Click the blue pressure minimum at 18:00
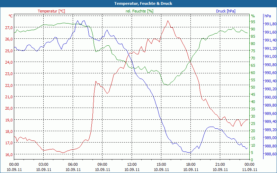The width and height of the screenshot is (277, 173). tap(190, 153)
